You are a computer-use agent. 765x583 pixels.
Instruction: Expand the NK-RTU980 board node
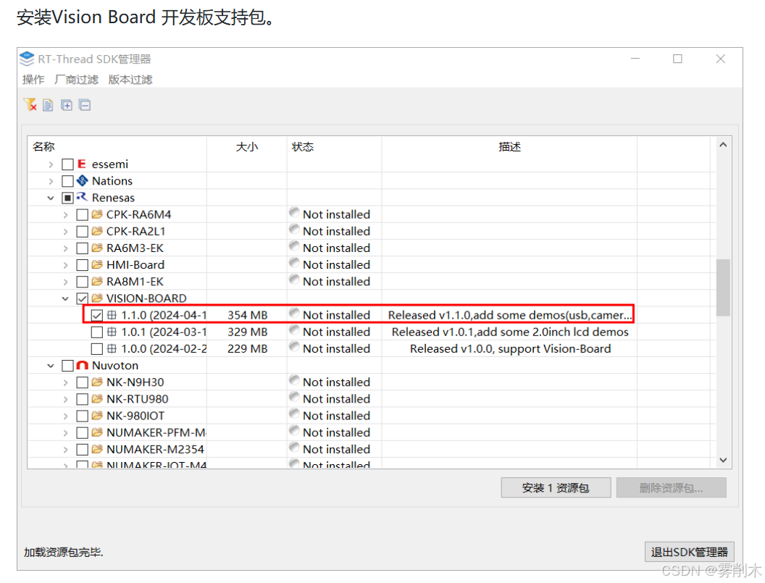tap(65, 400)
